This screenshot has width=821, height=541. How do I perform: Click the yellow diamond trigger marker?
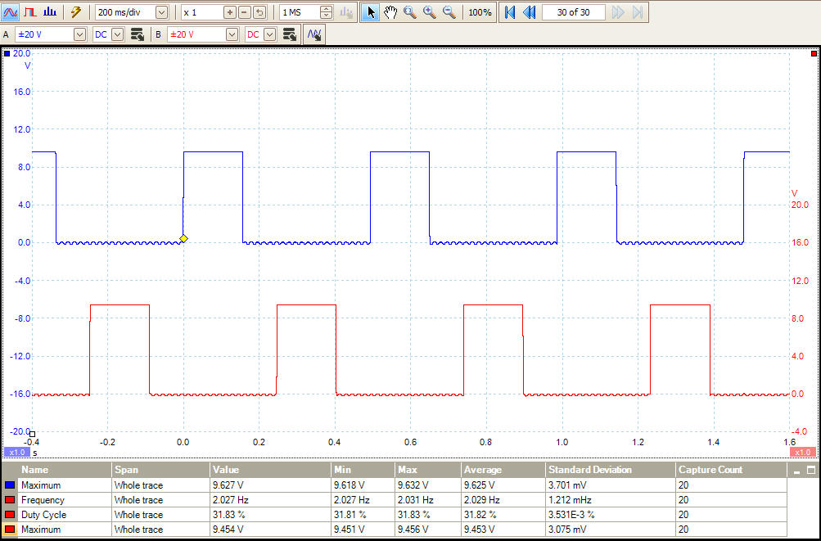click(x=184, y=239)
